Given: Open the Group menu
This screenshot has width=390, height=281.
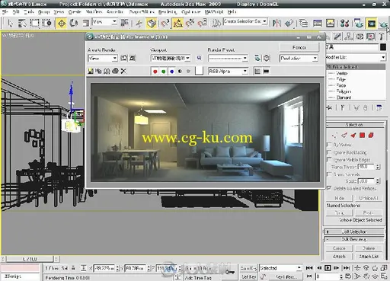Looking at the screenshot, I should click(43, 11).
